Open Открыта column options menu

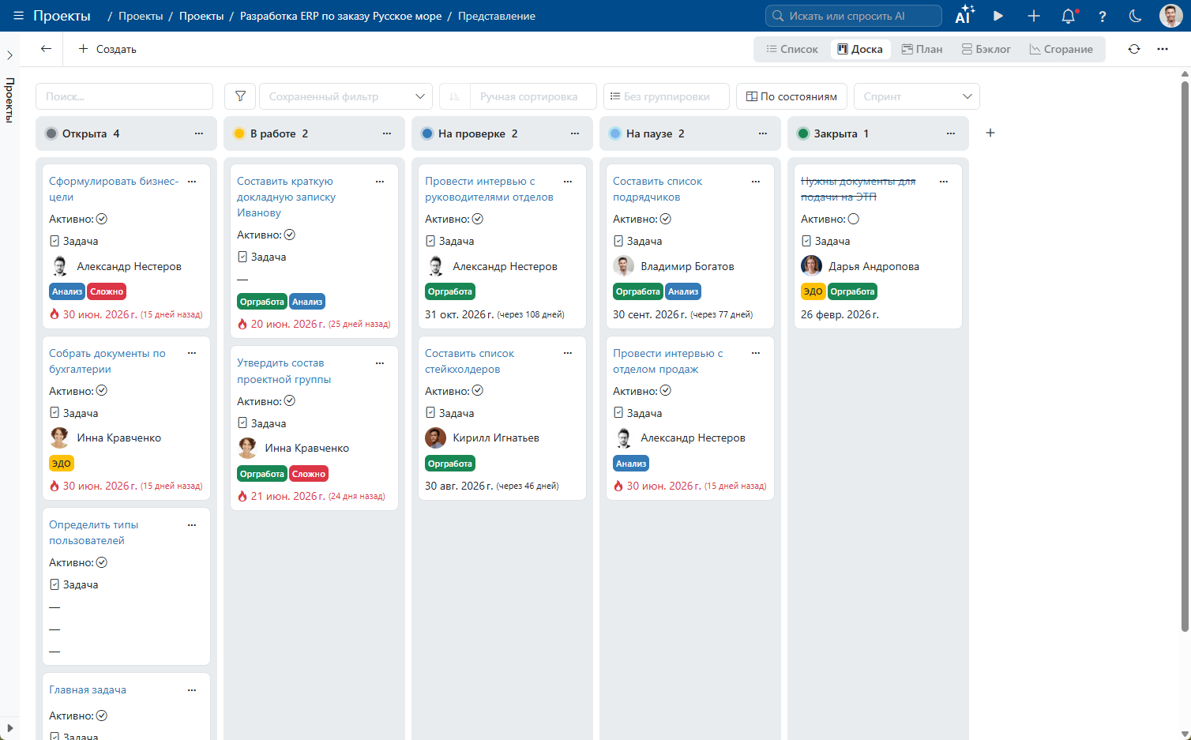pos(199,133)
